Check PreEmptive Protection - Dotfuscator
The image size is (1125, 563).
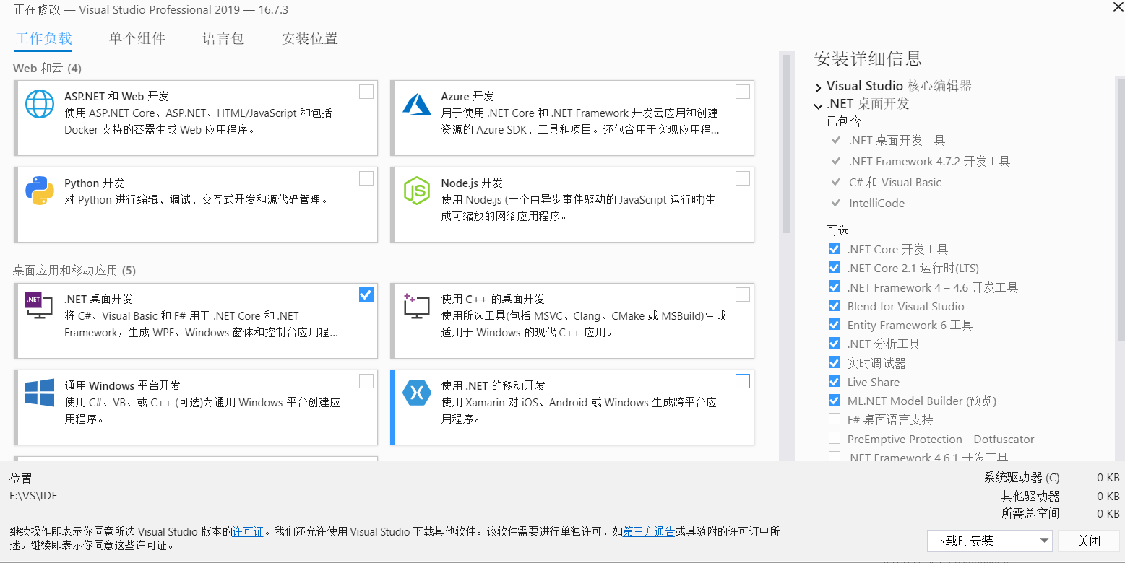[x=835, y=439]
